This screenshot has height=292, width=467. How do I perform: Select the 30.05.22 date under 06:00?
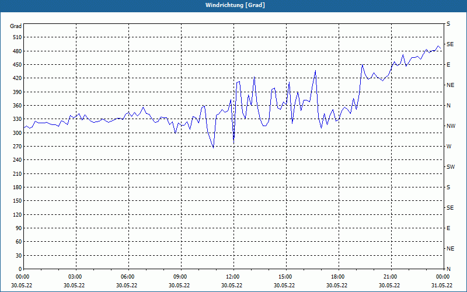coord(127,286)
